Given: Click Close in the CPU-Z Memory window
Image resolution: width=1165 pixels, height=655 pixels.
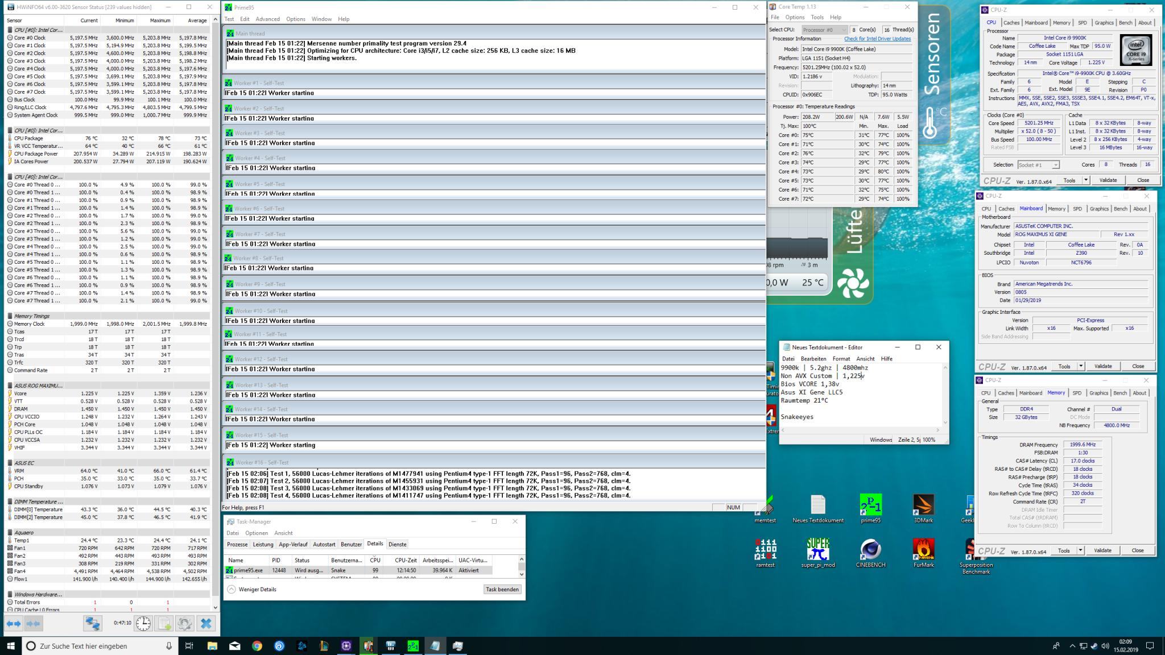Looking at the screenshot, I should coord(1137,550).
